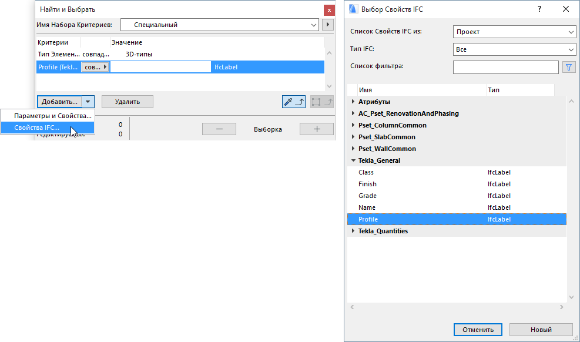The width and height of the screenshot is (580, 342).
Task: Select the Profile property row
Action: click(x=457, y=219)
